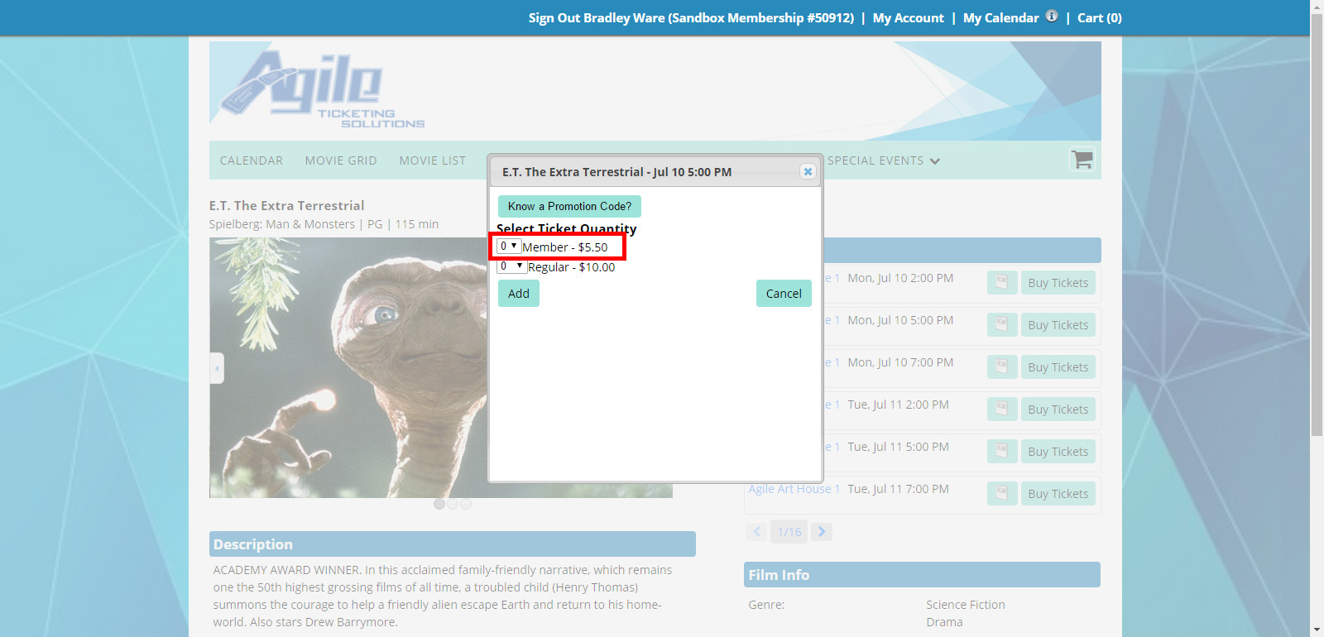Go to next page of showtimes
This screenshot has height=637, width=1324.
822,531
